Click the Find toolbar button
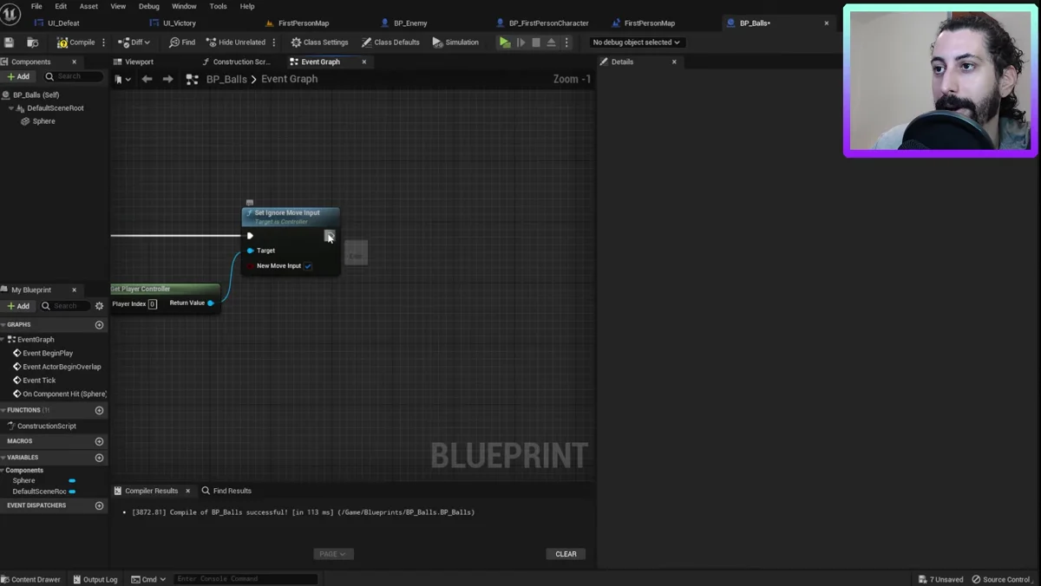Viewport: 1041px width, 586px height. pyautogui.click(x=182, y=42)
